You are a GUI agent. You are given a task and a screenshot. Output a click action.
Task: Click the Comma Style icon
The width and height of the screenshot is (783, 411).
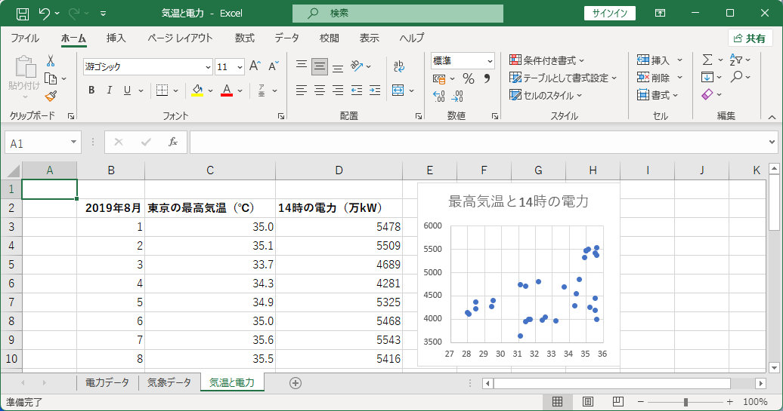[x=487, y=78]
